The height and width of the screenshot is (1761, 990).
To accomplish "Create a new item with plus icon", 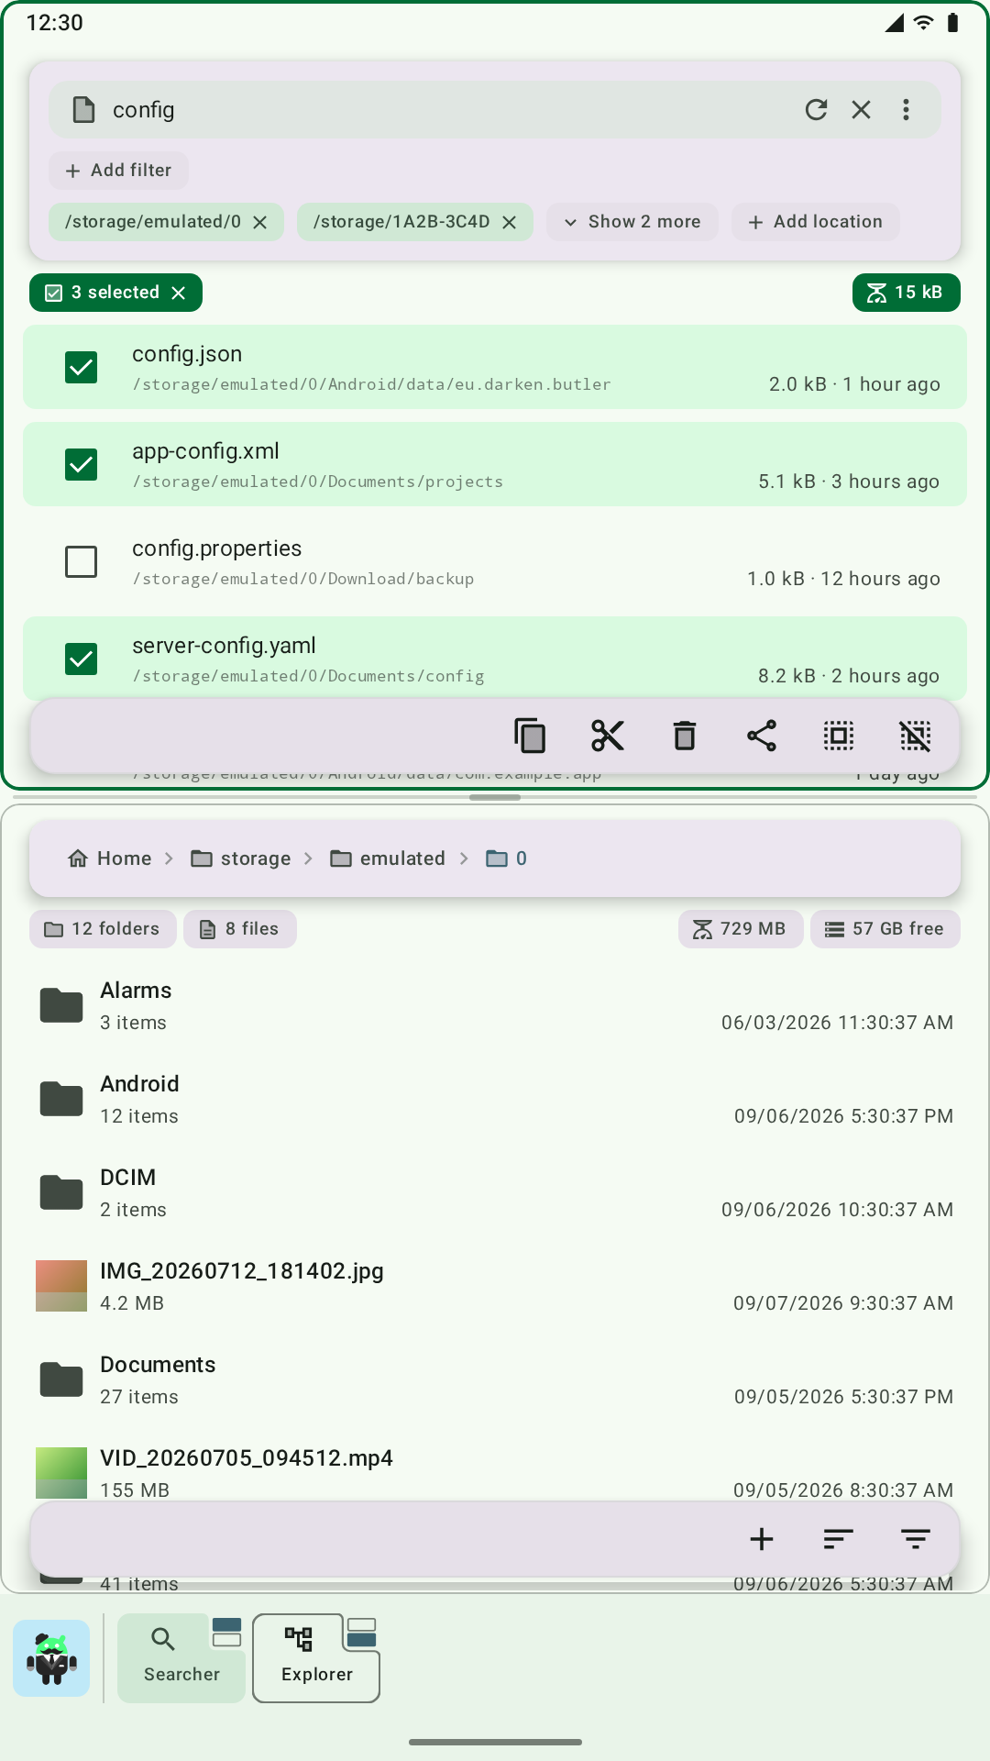I will click(x=761, y=1539).
